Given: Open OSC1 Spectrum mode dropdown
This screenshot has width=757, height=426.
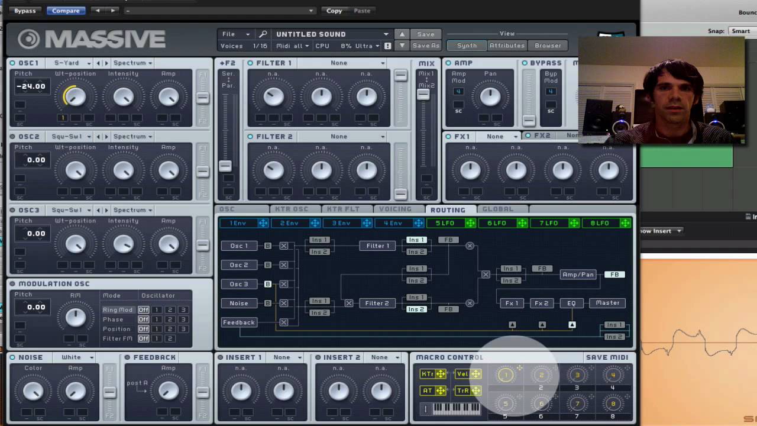Looking at the screenshot, I should coord(132,63).
